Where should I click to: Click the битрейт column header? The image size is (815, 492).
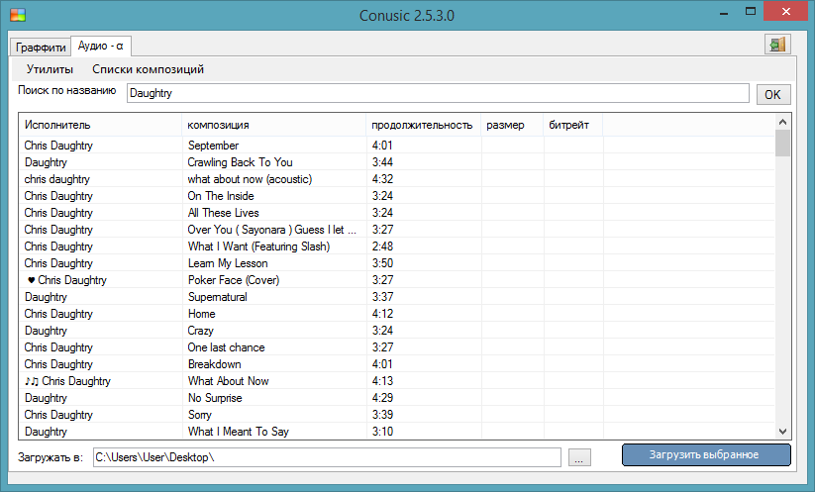(x=572, y=125)
